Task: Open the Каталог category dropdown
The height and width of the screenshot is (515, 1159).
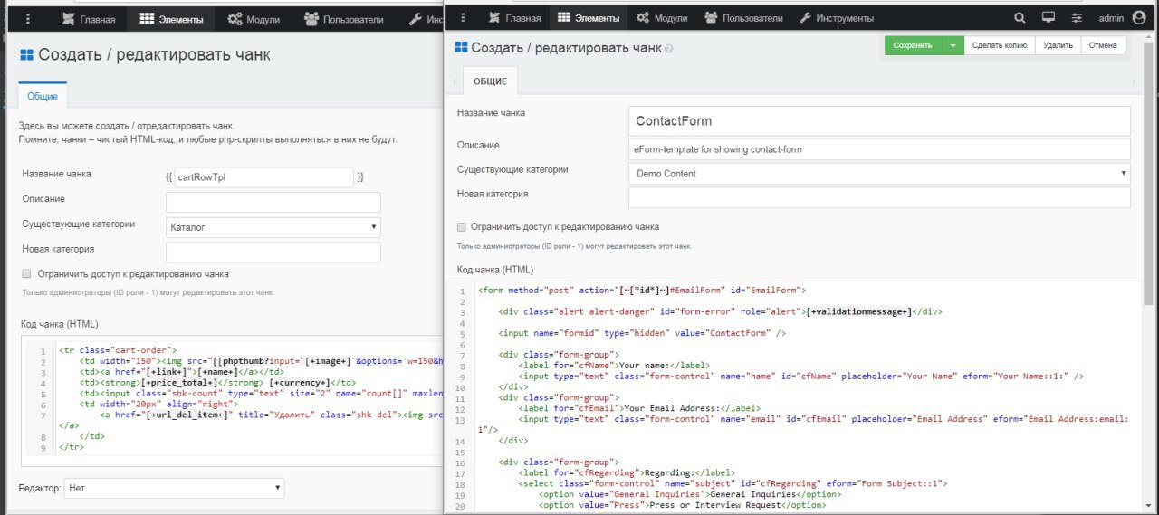Action: tap(273, 227)
